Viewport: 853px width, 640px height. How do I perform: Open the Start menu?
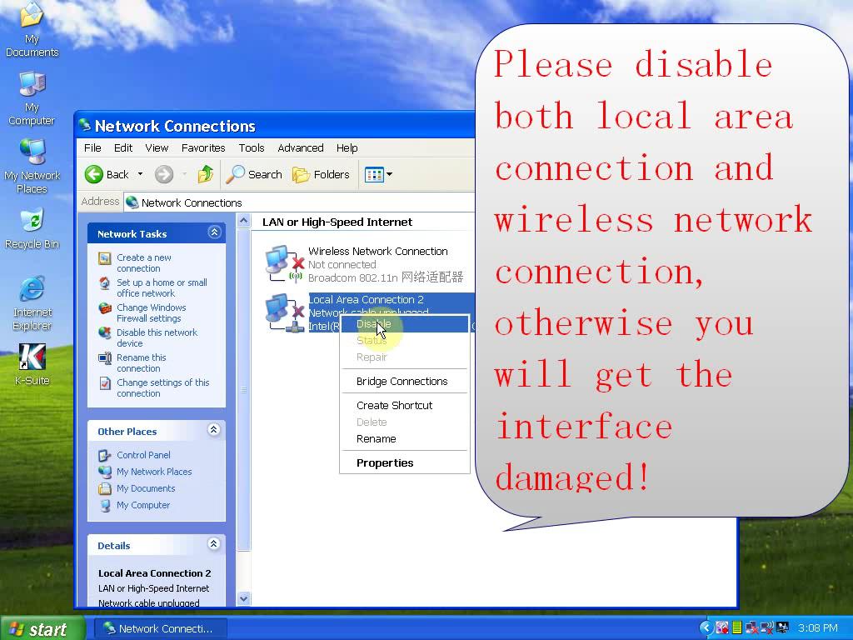click(x=42, y=628)
